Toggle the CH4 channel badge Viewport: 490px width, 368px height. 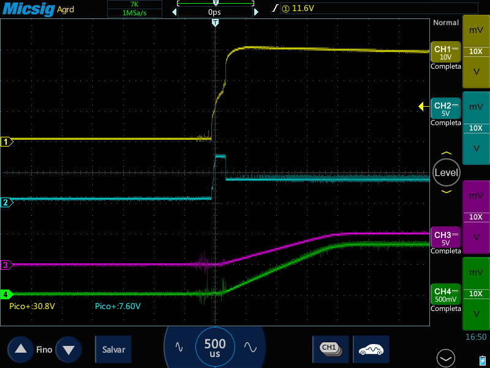tap(446, 294)
